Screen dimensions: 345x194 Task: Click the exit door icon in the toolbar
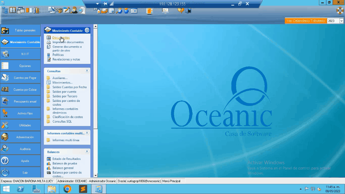click(188, 10)
